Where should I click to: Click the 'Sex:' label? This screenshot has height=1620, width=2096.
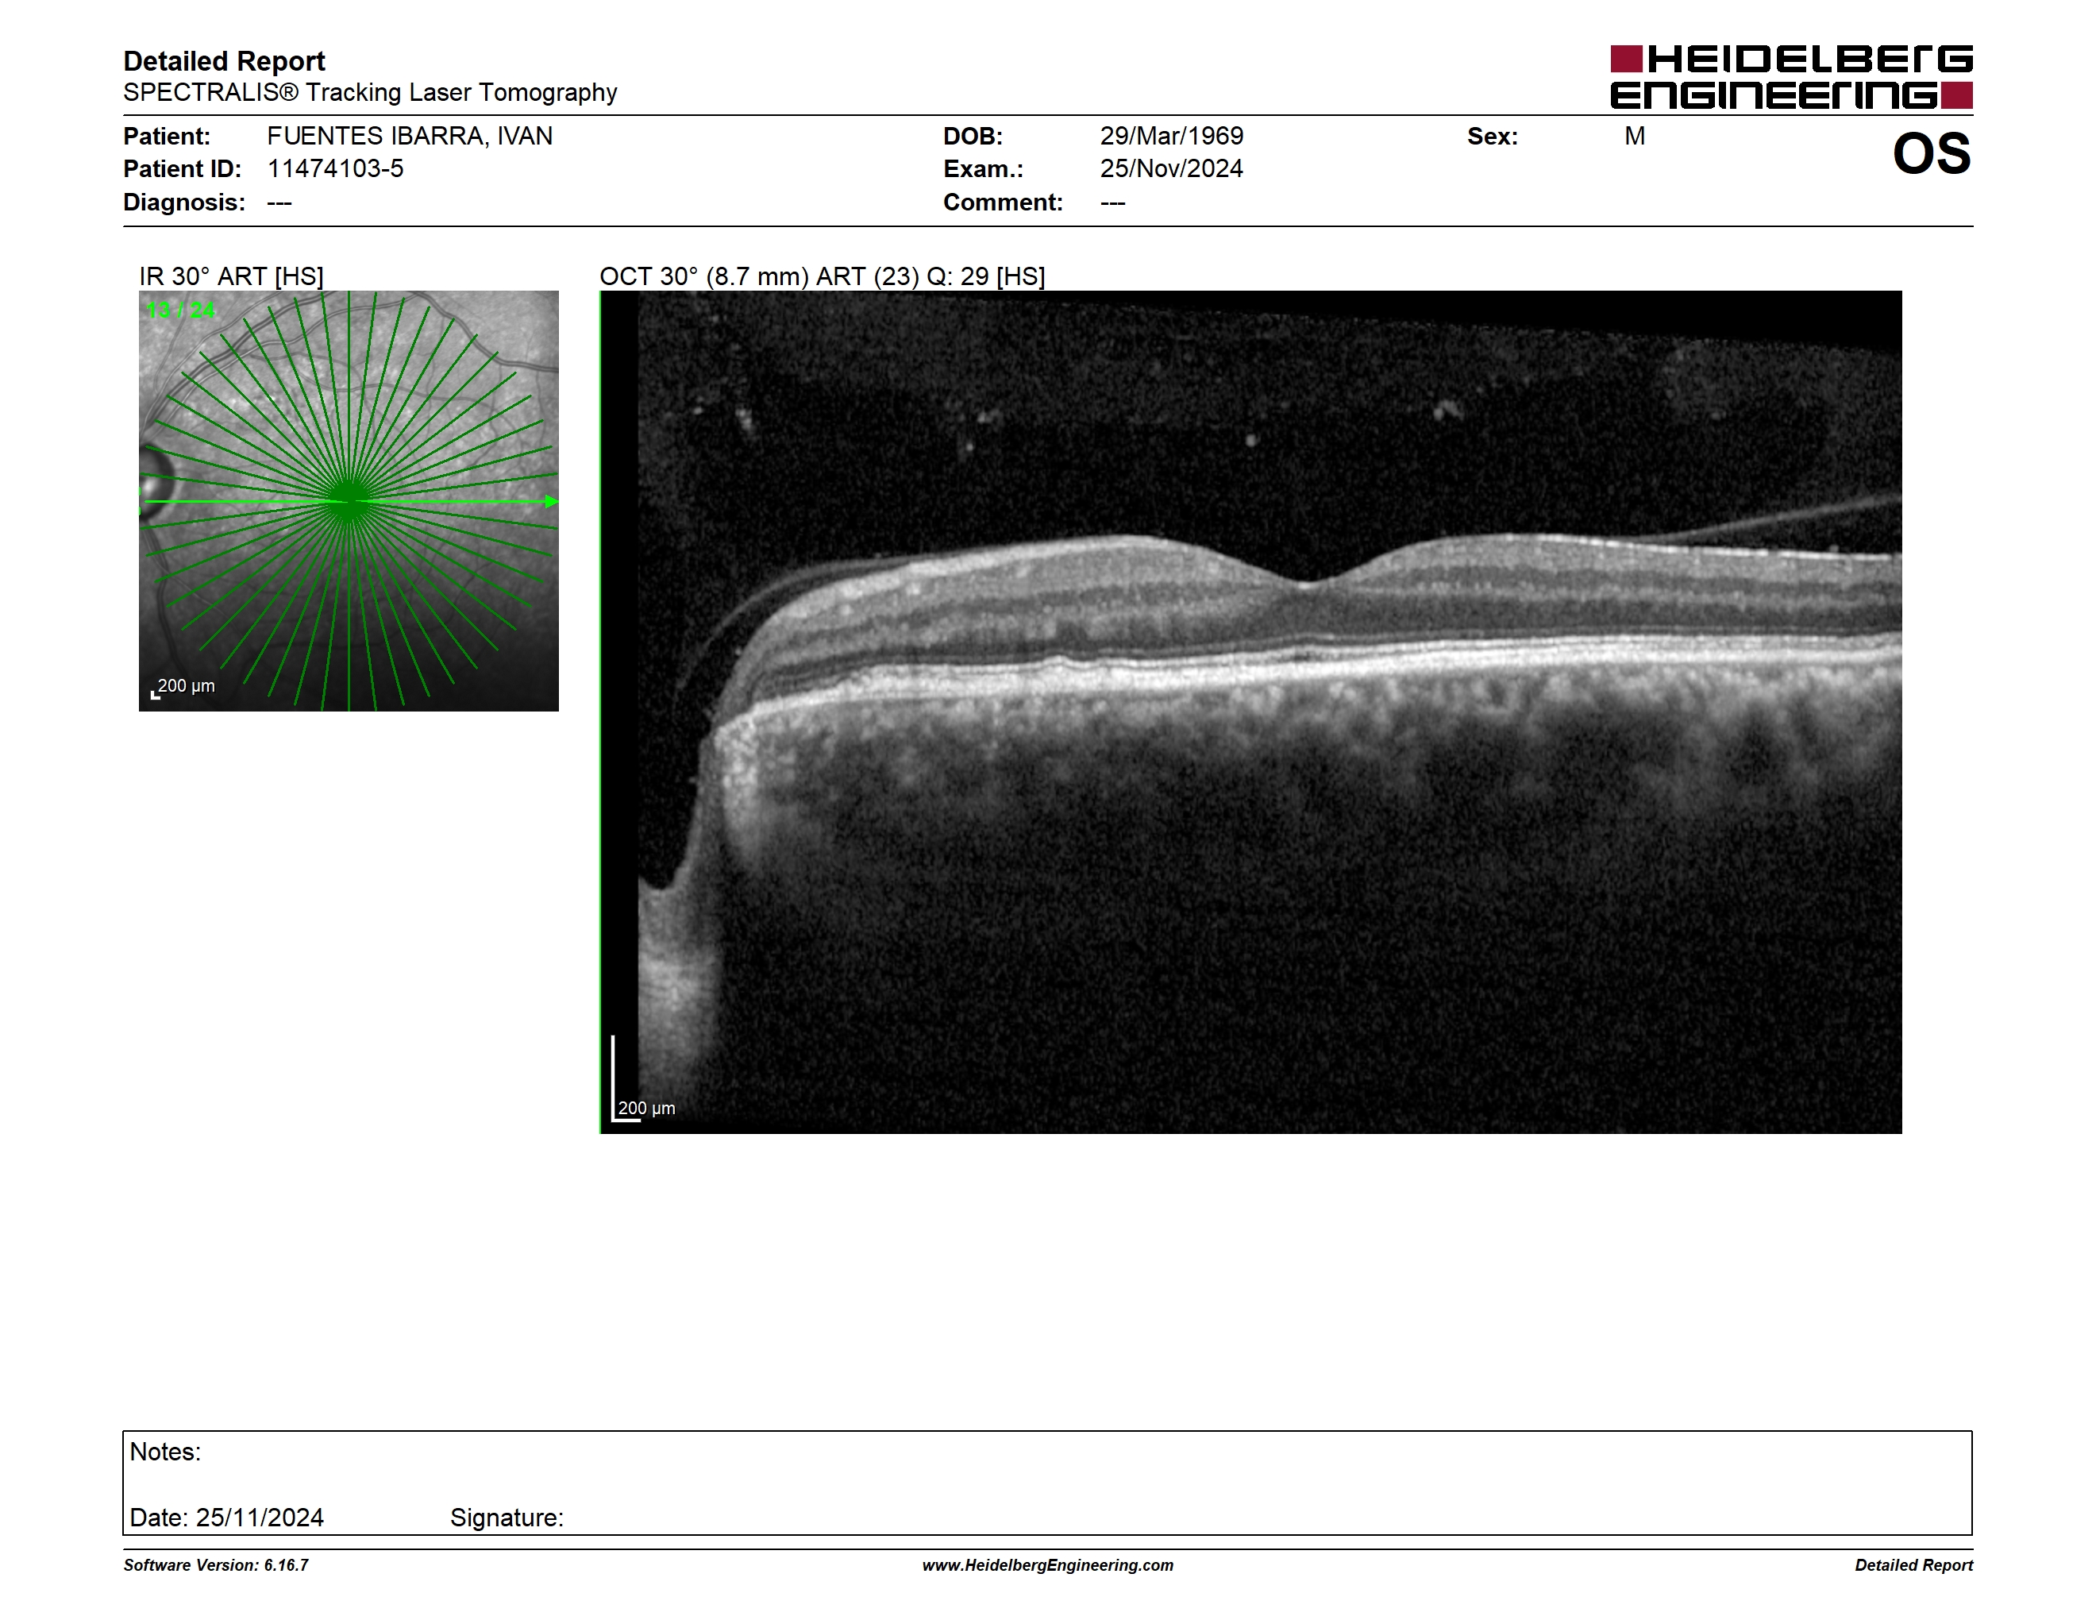tap(1493, 137)
